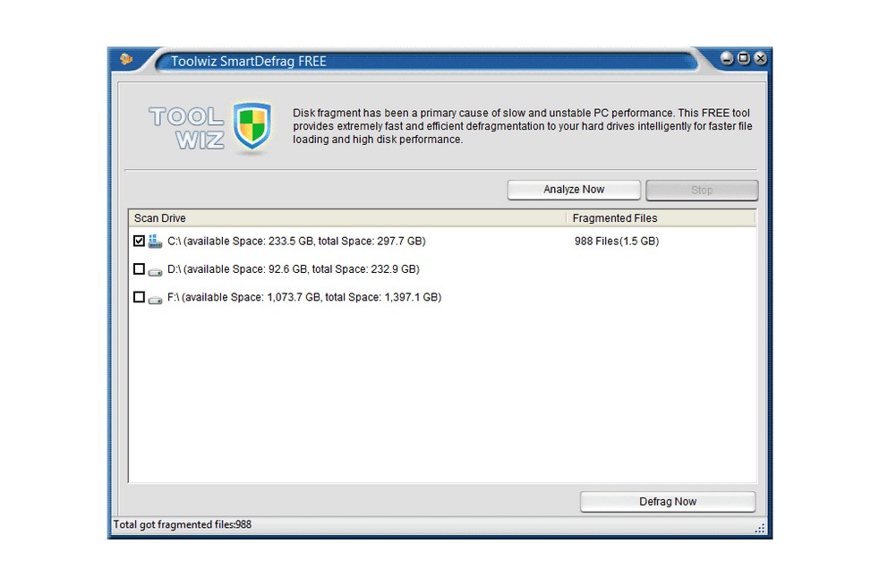The image size is (879, 586).
Task: Click the Toolwiz app icon in title bar
Action: click(x=126, y=59)
